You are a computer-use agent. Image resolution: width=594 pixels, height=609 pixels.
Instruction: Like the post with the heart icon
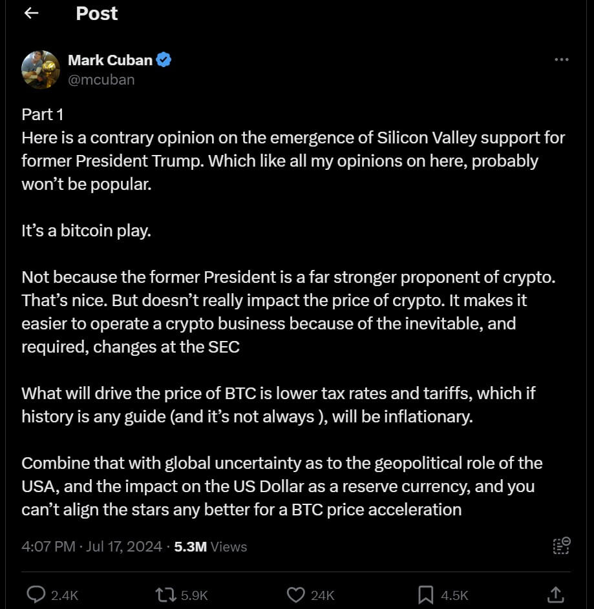coord(295,594)
